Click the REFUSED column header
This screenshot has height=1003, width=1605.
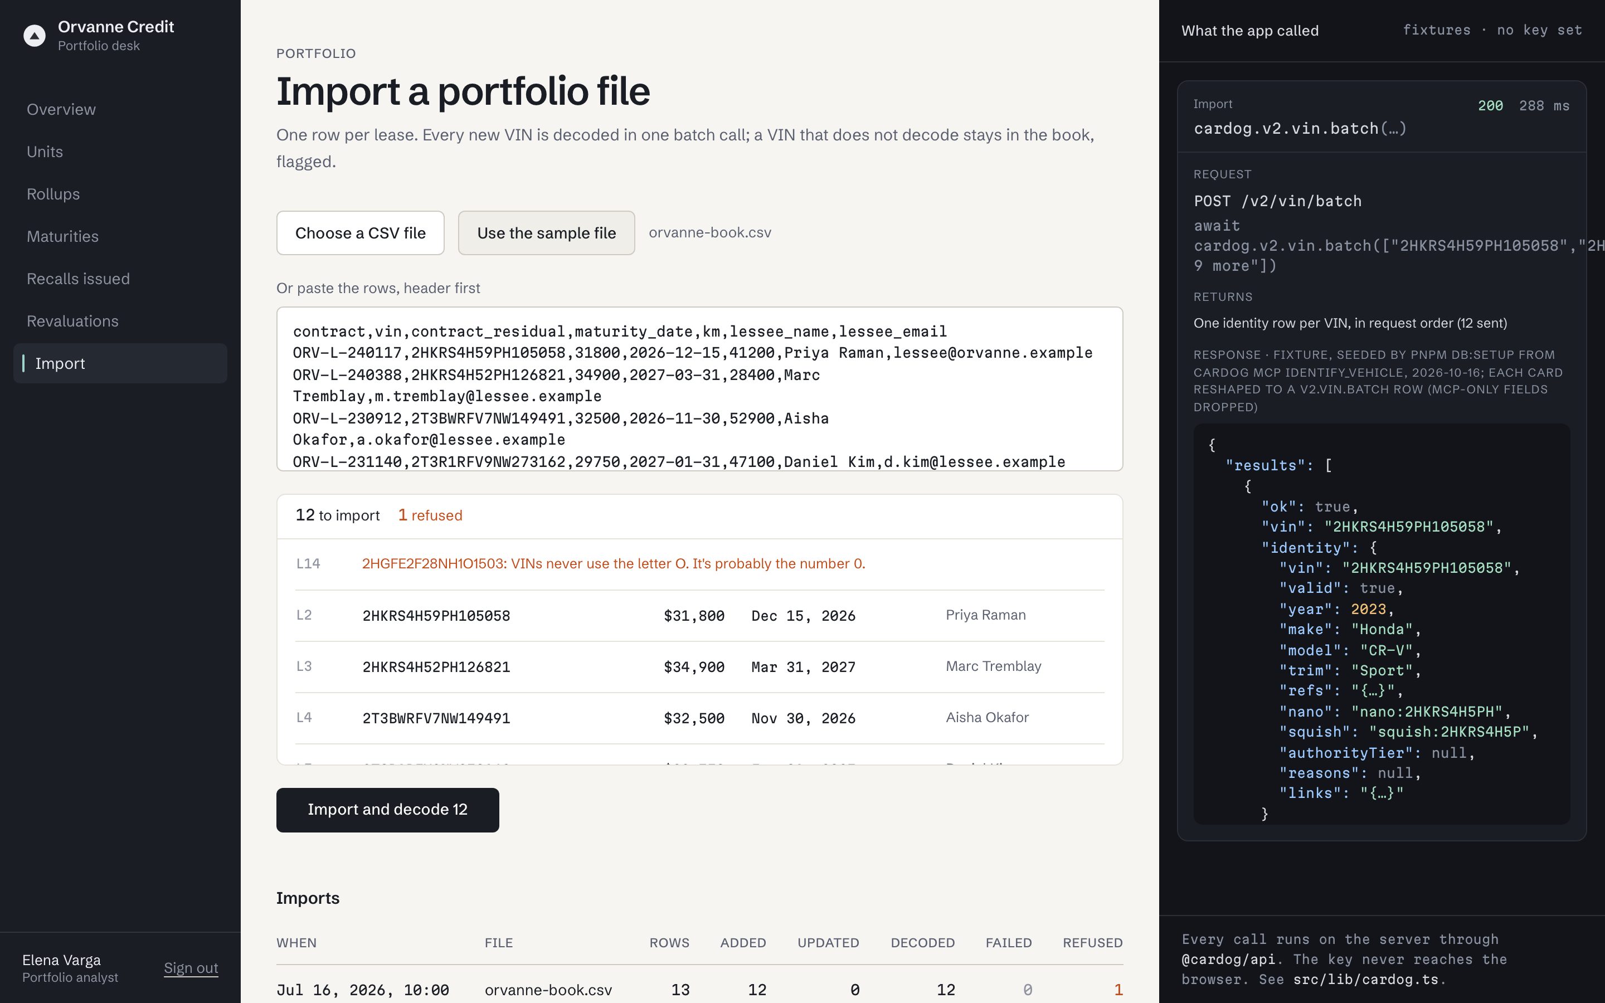click(x=1092, y=943)
